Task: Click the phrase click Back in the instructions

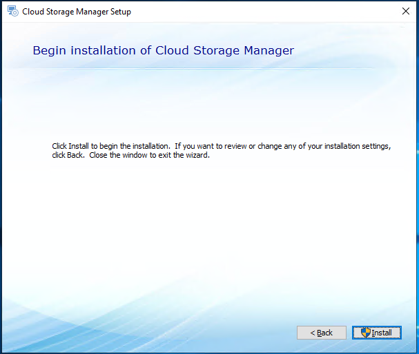Action: click(x=68, y=155)
